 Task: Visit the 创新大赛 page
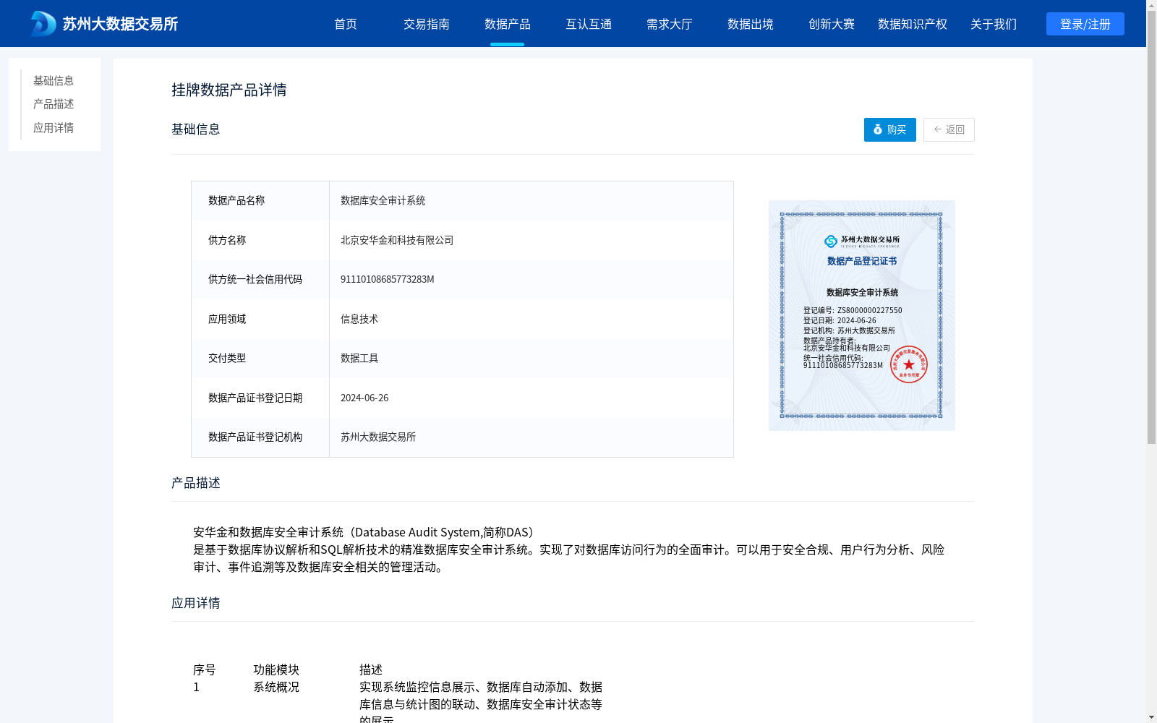(x=832, y=24)
